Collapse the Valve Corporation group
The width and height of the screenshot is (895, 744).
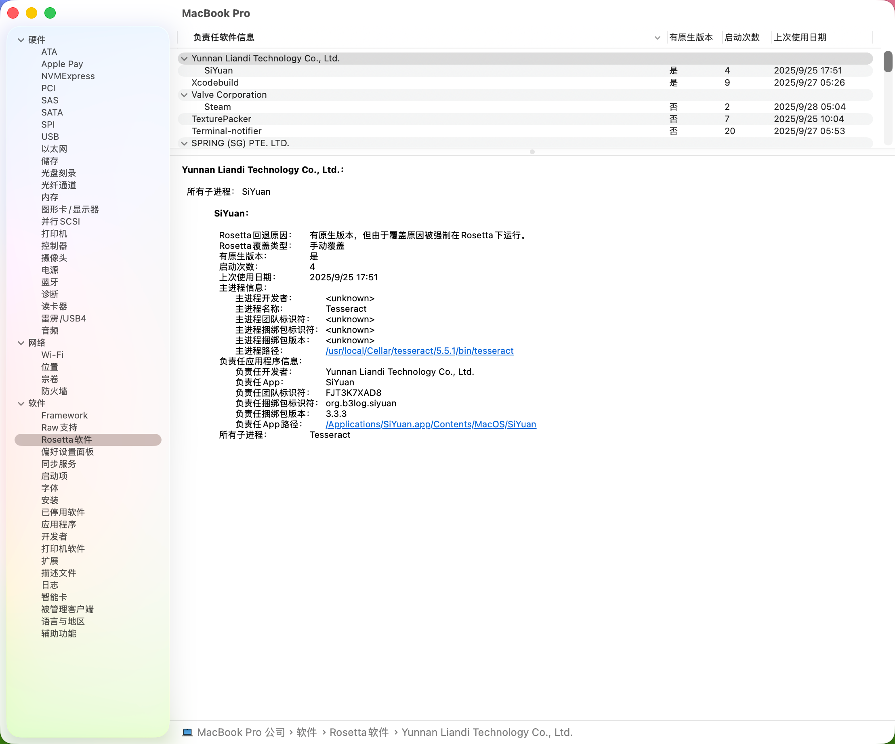click(184, 95)
